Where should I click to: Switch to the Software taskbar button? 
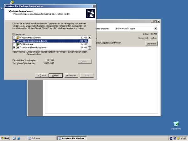pos(42,138)
